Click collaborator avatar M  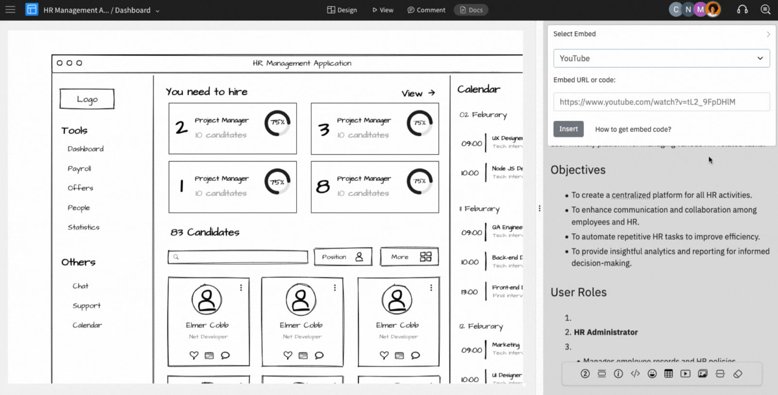(700, 10)
